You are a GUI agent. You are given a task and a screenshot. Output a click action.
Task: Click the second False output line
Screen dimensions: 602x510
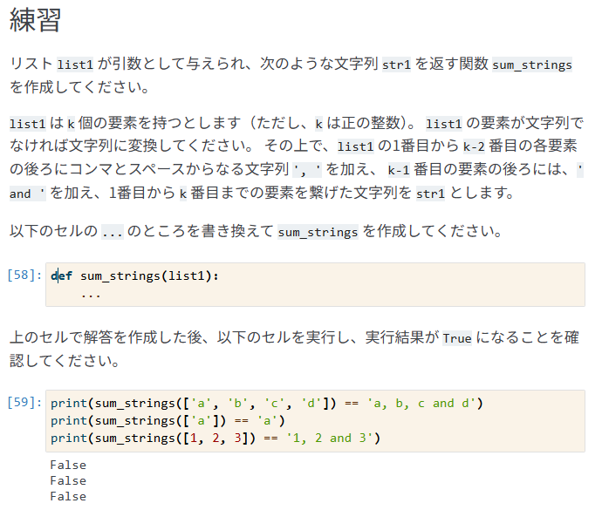point(68,480)
